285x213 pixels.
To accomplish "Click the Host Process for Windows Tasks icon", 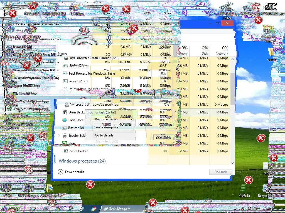I will coord(65,73).
